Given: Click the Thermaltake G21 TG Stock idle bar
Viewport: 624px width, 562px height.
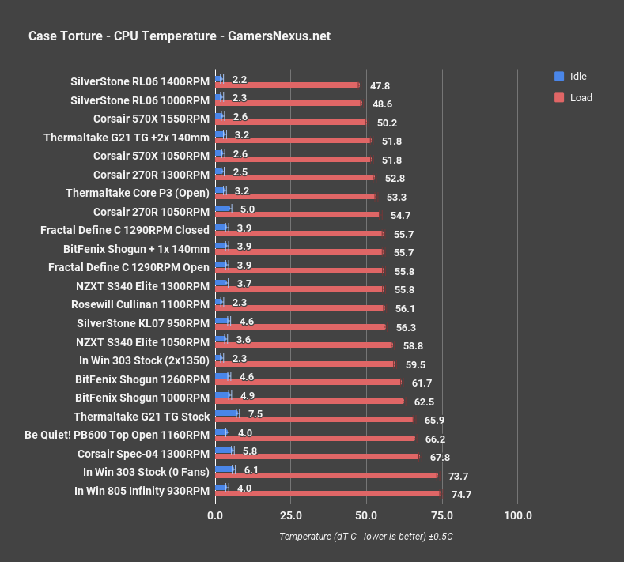Looking at the screenshot, I should click(x=227, y=413).
